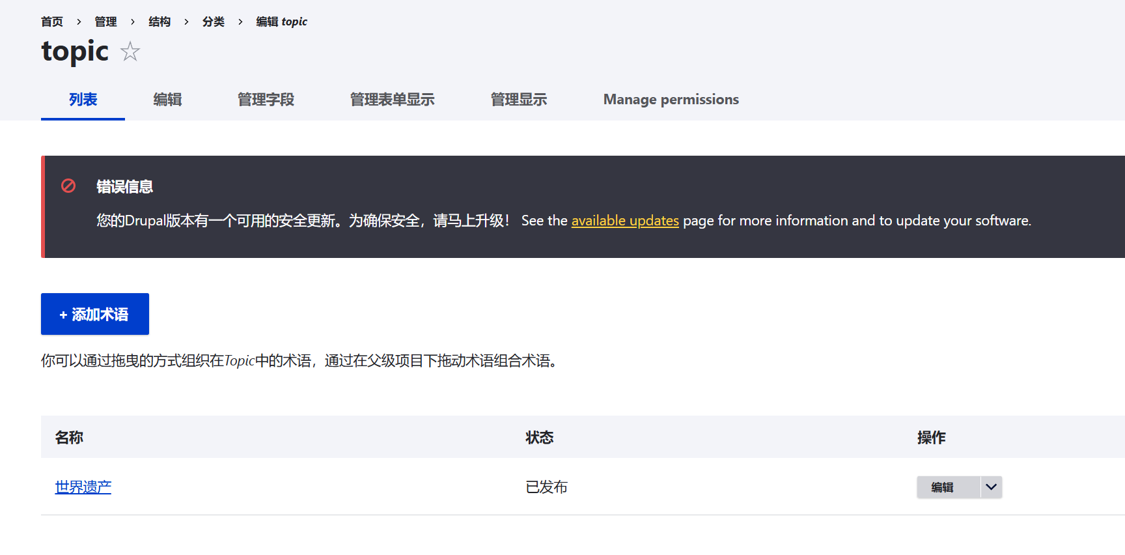Screen dimensions: 1125x555
Task: Click 编辑 button for 世界遗产 row
Action: 942,487
